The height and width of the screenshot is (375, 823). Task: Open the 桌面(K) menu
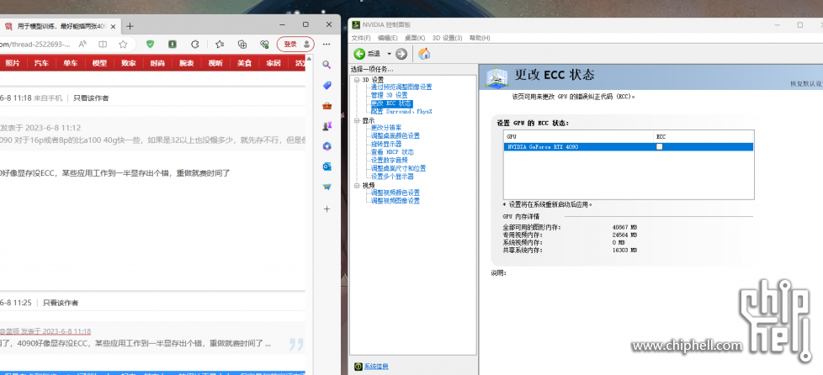click(415, 38)
